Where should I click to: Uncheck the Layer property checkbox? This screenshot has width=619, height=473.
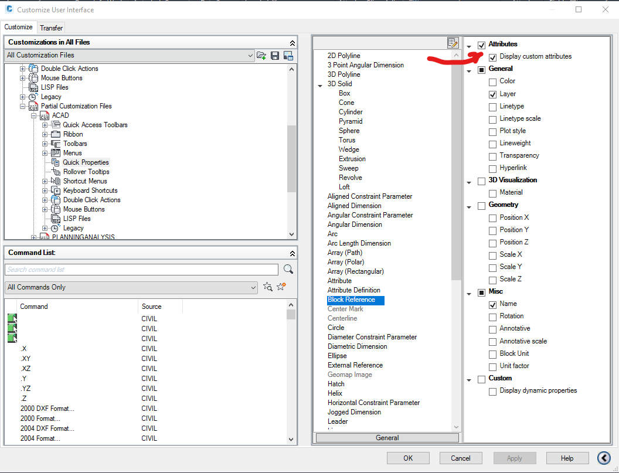(492, 94)
